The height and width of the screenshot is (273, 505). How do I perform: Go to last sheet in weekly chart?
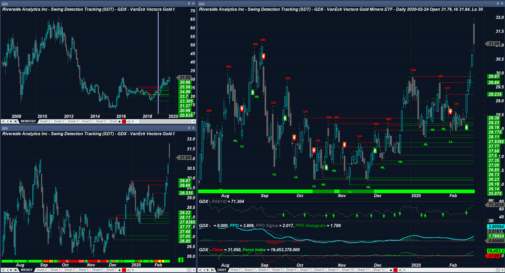(x=16, y=270)
